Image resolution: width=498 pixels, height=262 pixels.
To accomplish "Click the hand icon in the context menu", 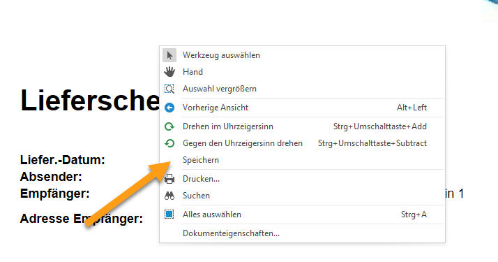I will coord(169,72).
